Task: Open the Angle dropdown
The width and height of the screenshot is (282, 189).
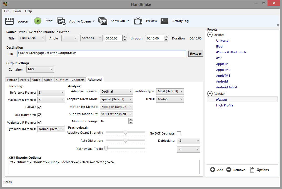Action: (x=70, y=38)
